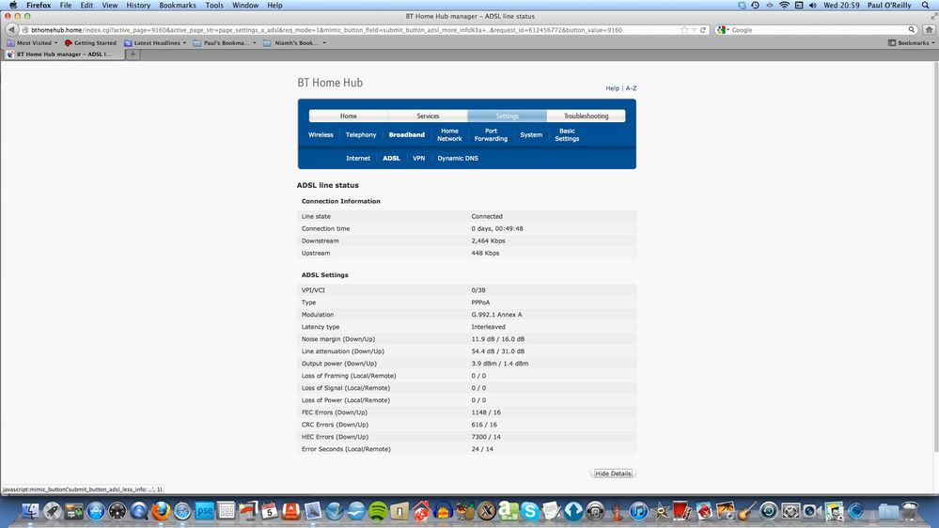This screenshot has height=528, width=939.
Task: Open Niamh's Bookmarks folder dropdown
Action: [294, 43]
